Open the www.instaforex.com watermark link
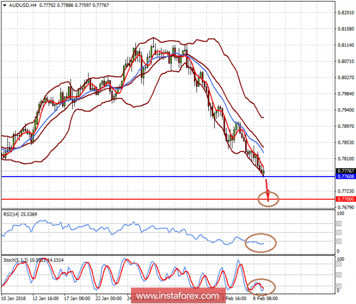This screenshot has width=356, height=304. coord(178,295)
